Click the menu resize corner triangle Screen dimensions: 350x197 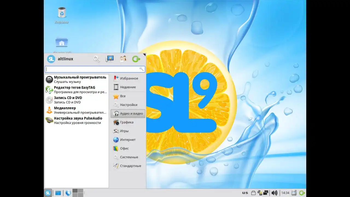click(144, 55)
